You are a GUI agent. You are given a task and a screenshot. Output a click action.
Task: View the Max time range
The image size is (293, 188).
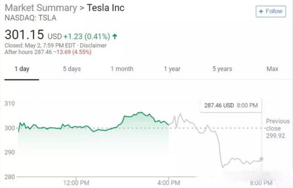[x=272, y=69]
